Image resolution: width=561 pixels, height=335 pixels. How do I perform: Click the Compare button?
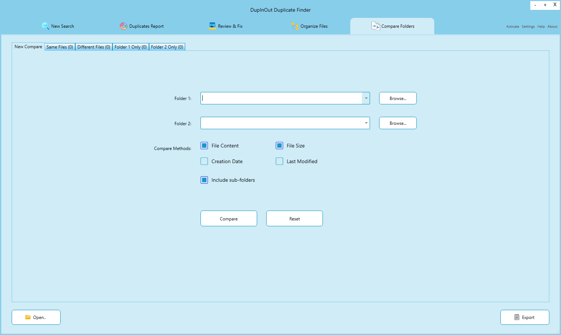tap(229, 218)
